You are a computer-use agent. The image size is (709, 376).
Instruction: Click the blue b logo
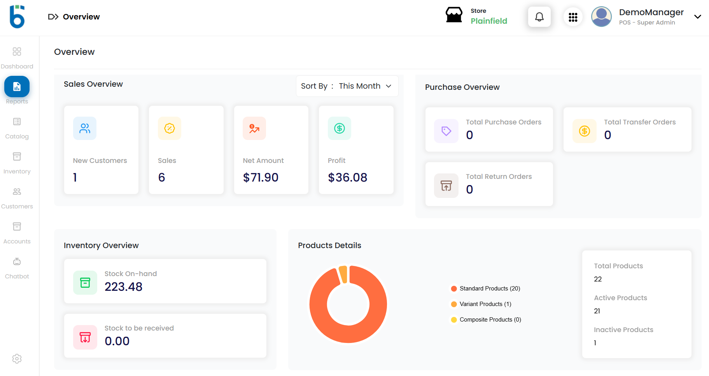17,17
